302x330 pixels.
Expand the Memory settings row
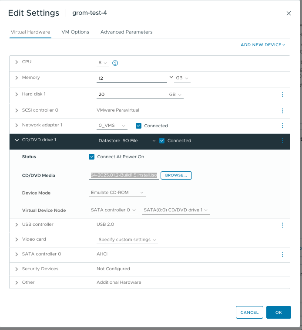pyautogui.click(x=17, y=78)
